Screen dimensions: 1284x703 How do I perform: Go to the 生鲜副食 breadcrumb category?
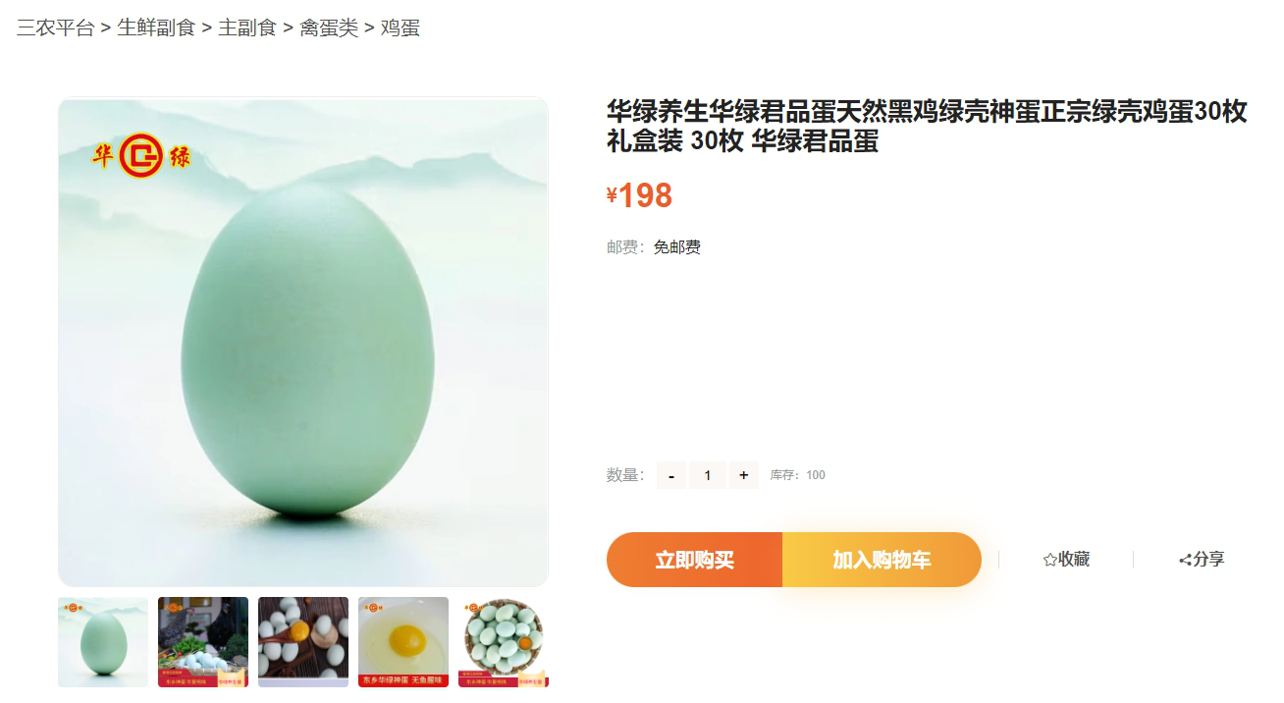pos(156,27)
